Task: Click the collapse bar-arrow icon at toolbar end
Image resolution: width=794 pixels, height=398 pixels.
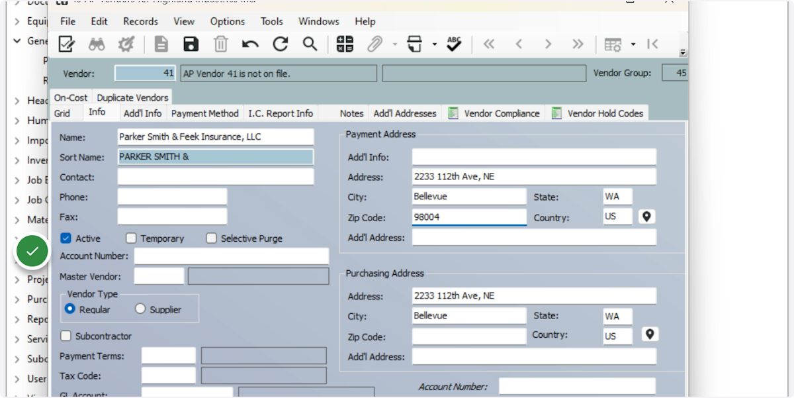Action: coord(652,44)
